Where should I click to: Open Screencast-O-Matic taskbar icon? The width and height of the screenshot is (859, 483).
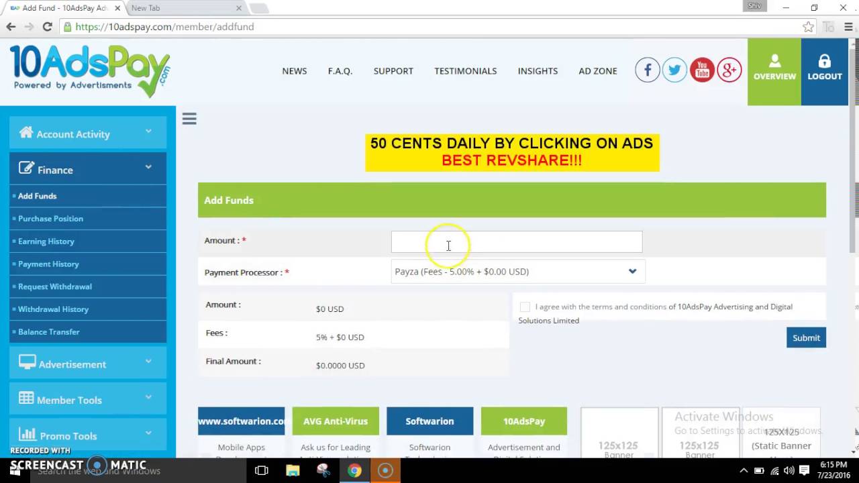click(385, 470)
